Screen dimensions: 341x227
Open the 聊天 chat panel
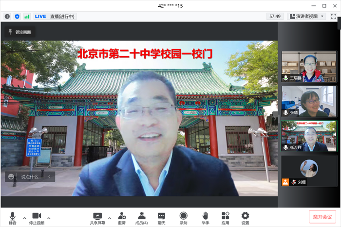click(x=161, y=218)
